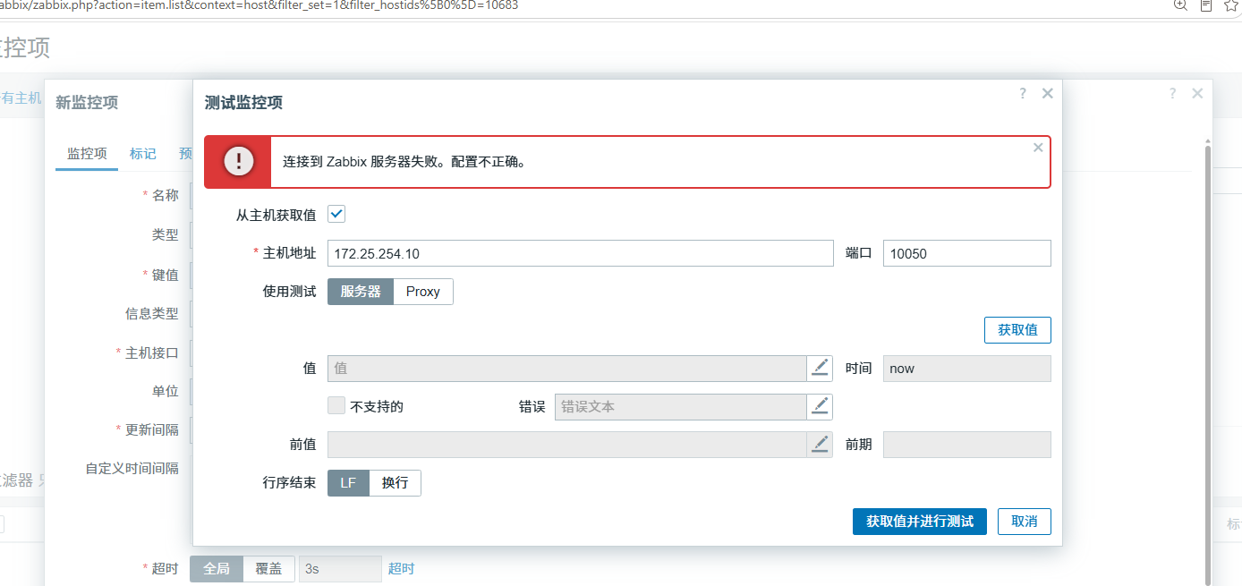Screen dimensions: 1242x586
Task: Click the 前期 input field
Action: click(x=967, y=445)
